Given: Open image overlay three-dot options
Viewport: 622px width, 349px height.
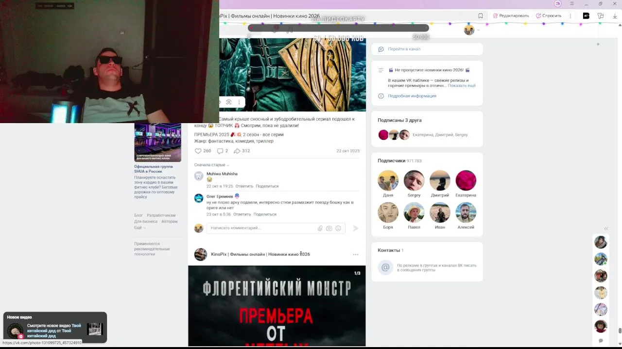Looking at the screenshot, I should [x=239, y=102].
